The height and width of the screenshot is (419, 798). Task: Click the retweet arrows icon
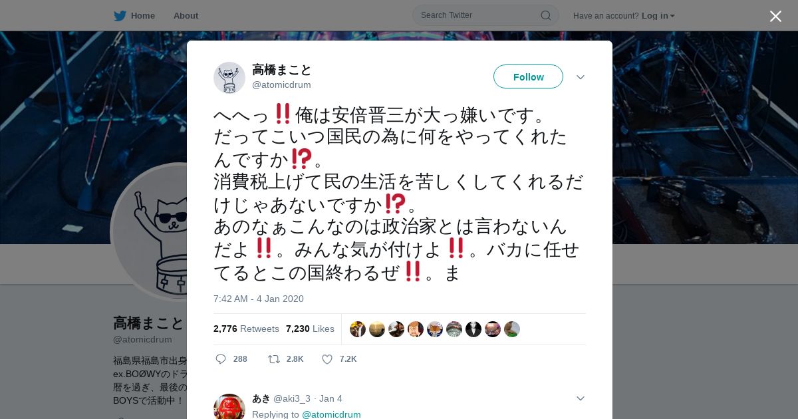tap(274, 359)
